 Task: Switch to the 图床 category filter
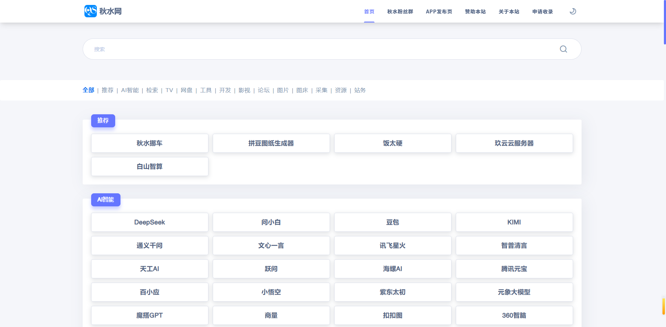click(x=302, y=90)
